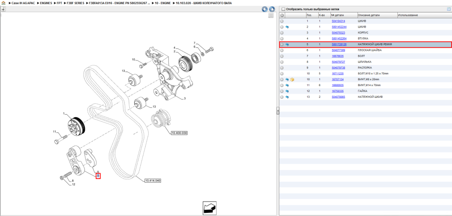Click the gray square button in the diagram corner
Viewport: 452px width, 216px height.
(271, 15)
